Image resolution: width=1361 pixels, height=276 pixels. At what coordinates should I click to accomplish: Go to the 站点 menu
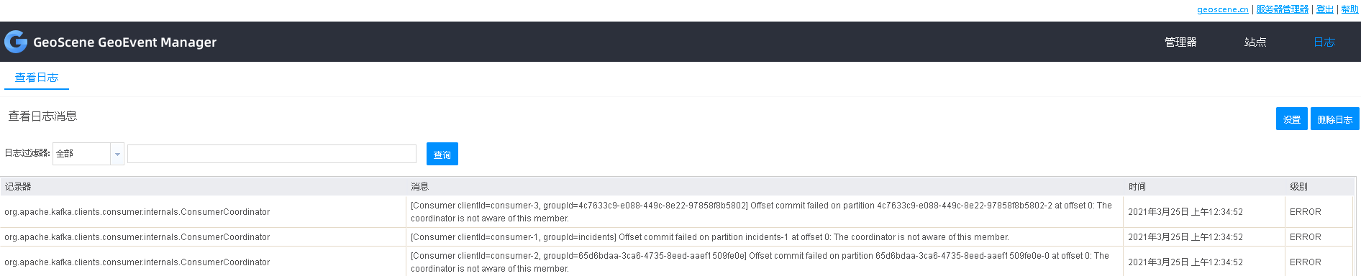click(x=1255, y=42)
